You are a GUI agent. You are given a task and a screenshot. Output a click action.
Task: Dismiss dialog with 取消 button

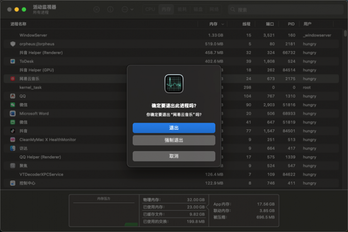point(174,156)
